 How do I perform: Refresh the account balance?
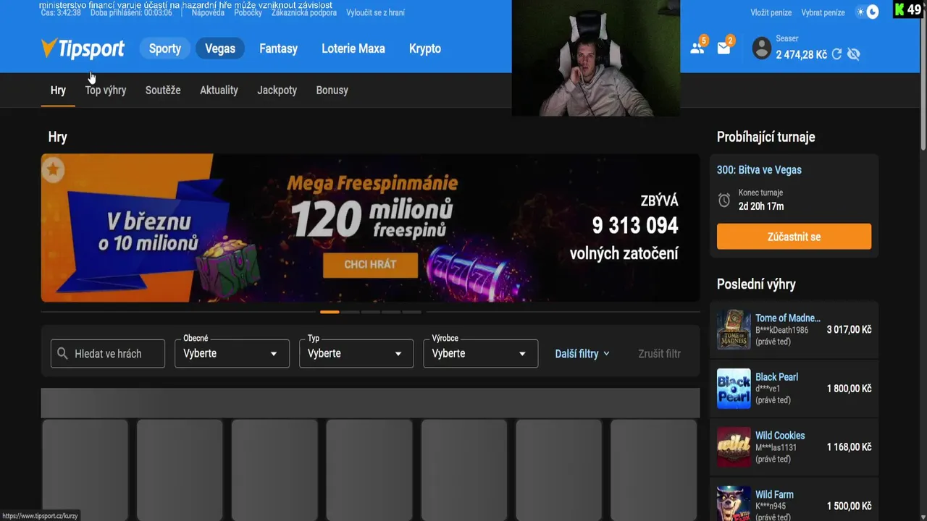pos(837,54)
